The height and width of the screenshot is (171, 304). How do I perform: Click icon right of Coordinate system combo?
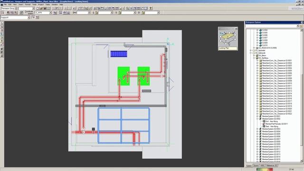55,13
